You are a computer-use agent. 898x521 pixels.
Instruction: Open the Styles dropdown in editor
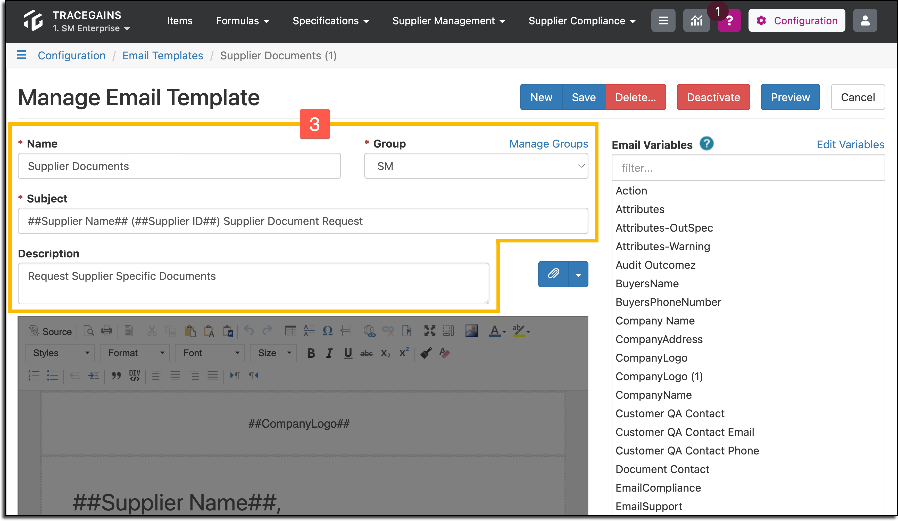[x=60, y=353]
